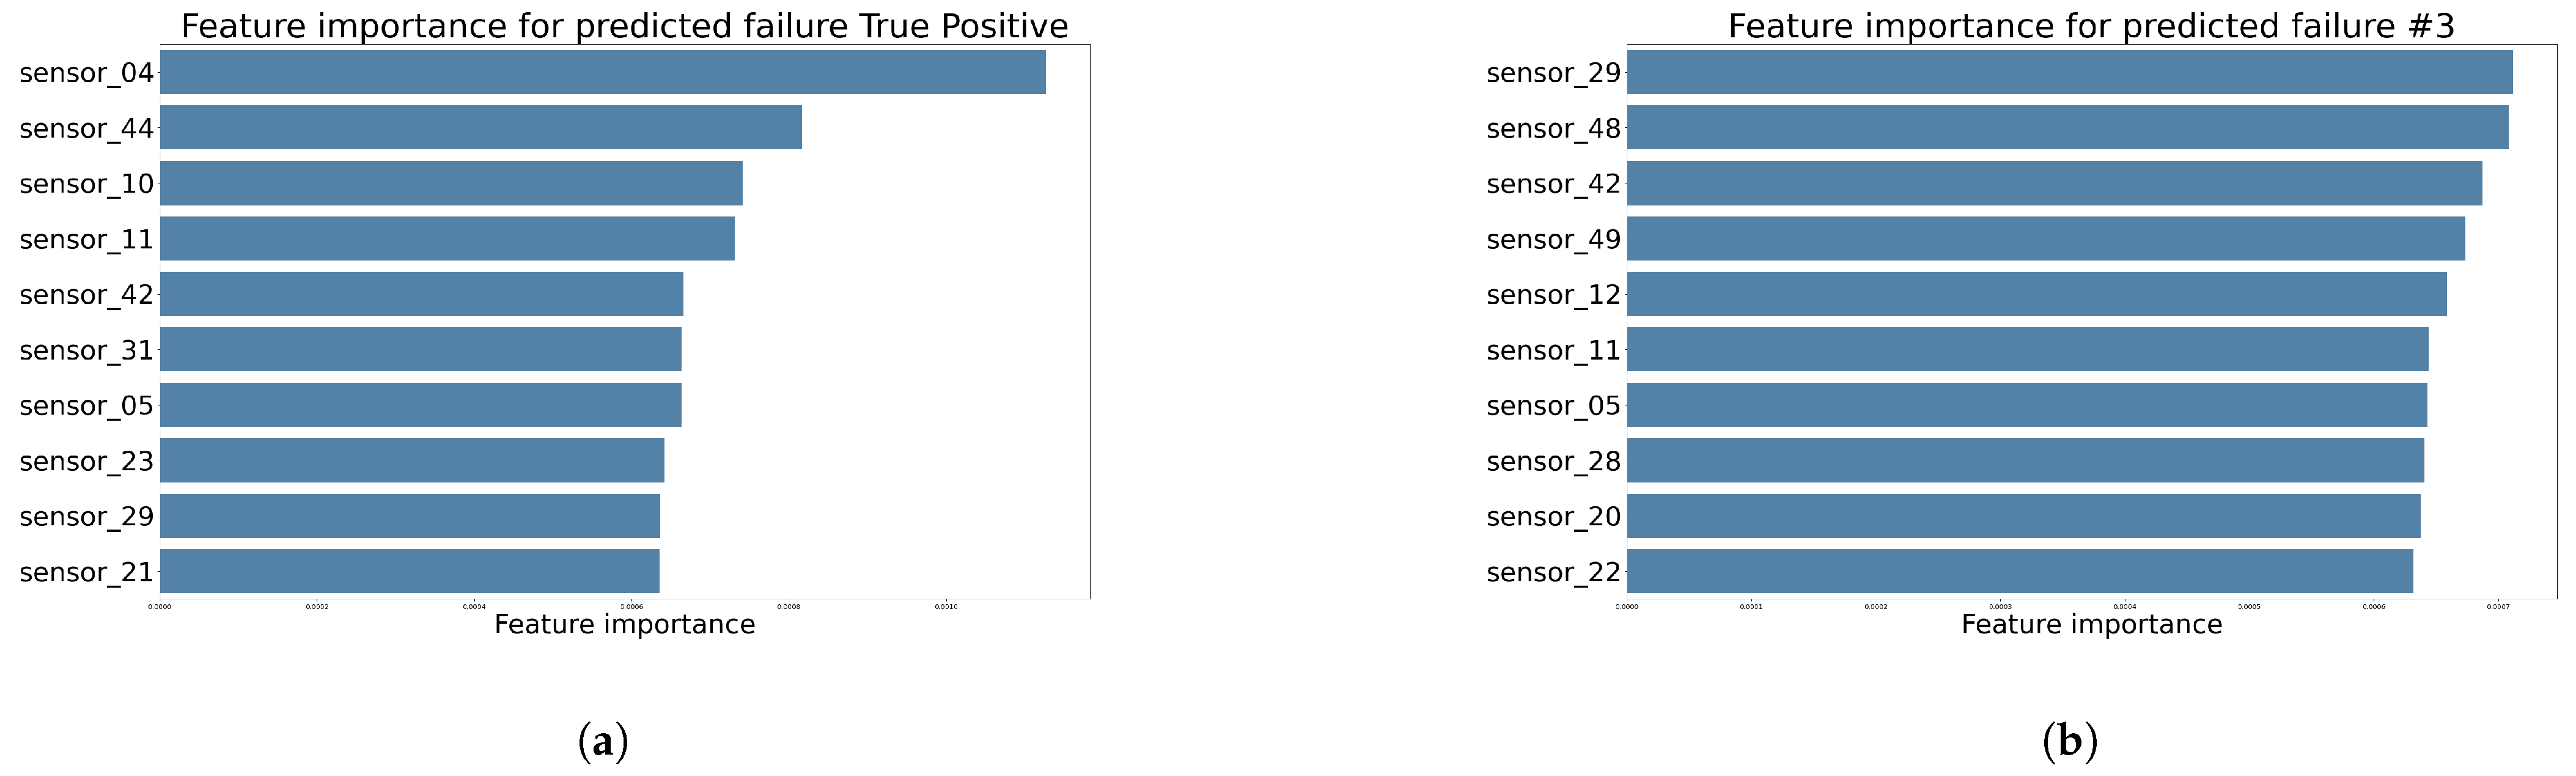Image resolution: width=2576 pixels, height=776 pixels.
Task: Click the sensor_21 bar
Action: coord(409,571)
